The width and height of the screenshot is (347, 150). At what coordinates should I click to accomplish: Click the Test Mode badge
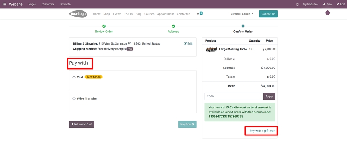[94, 77]
